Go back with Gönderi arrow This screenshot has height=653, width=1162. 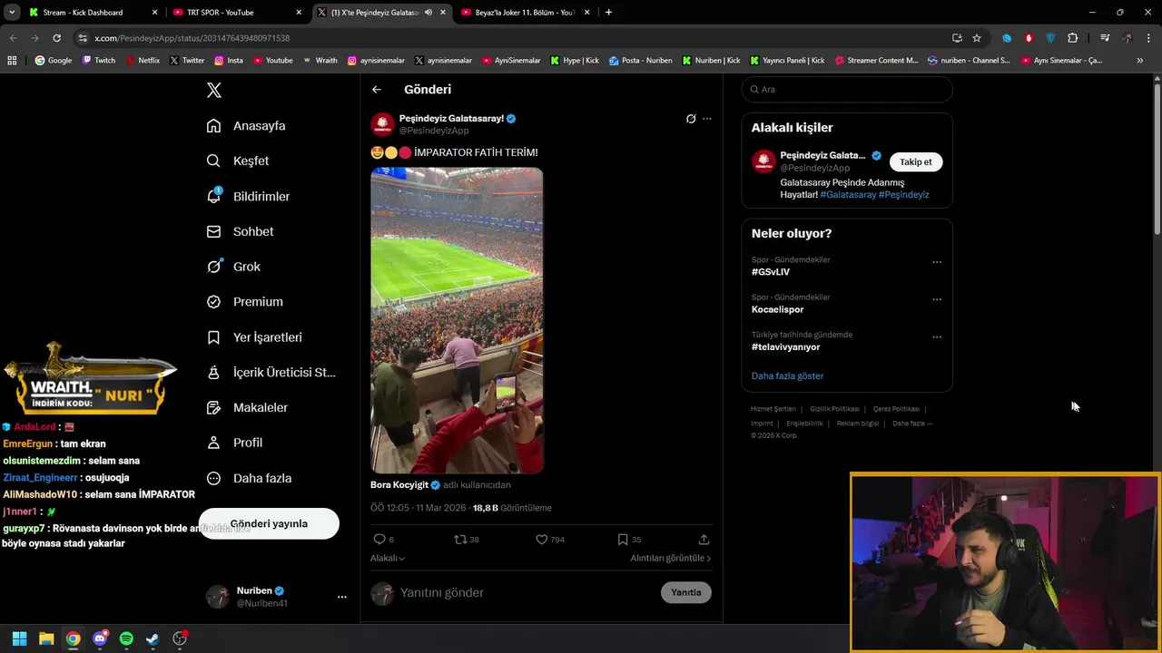click(x=377, y=90)
